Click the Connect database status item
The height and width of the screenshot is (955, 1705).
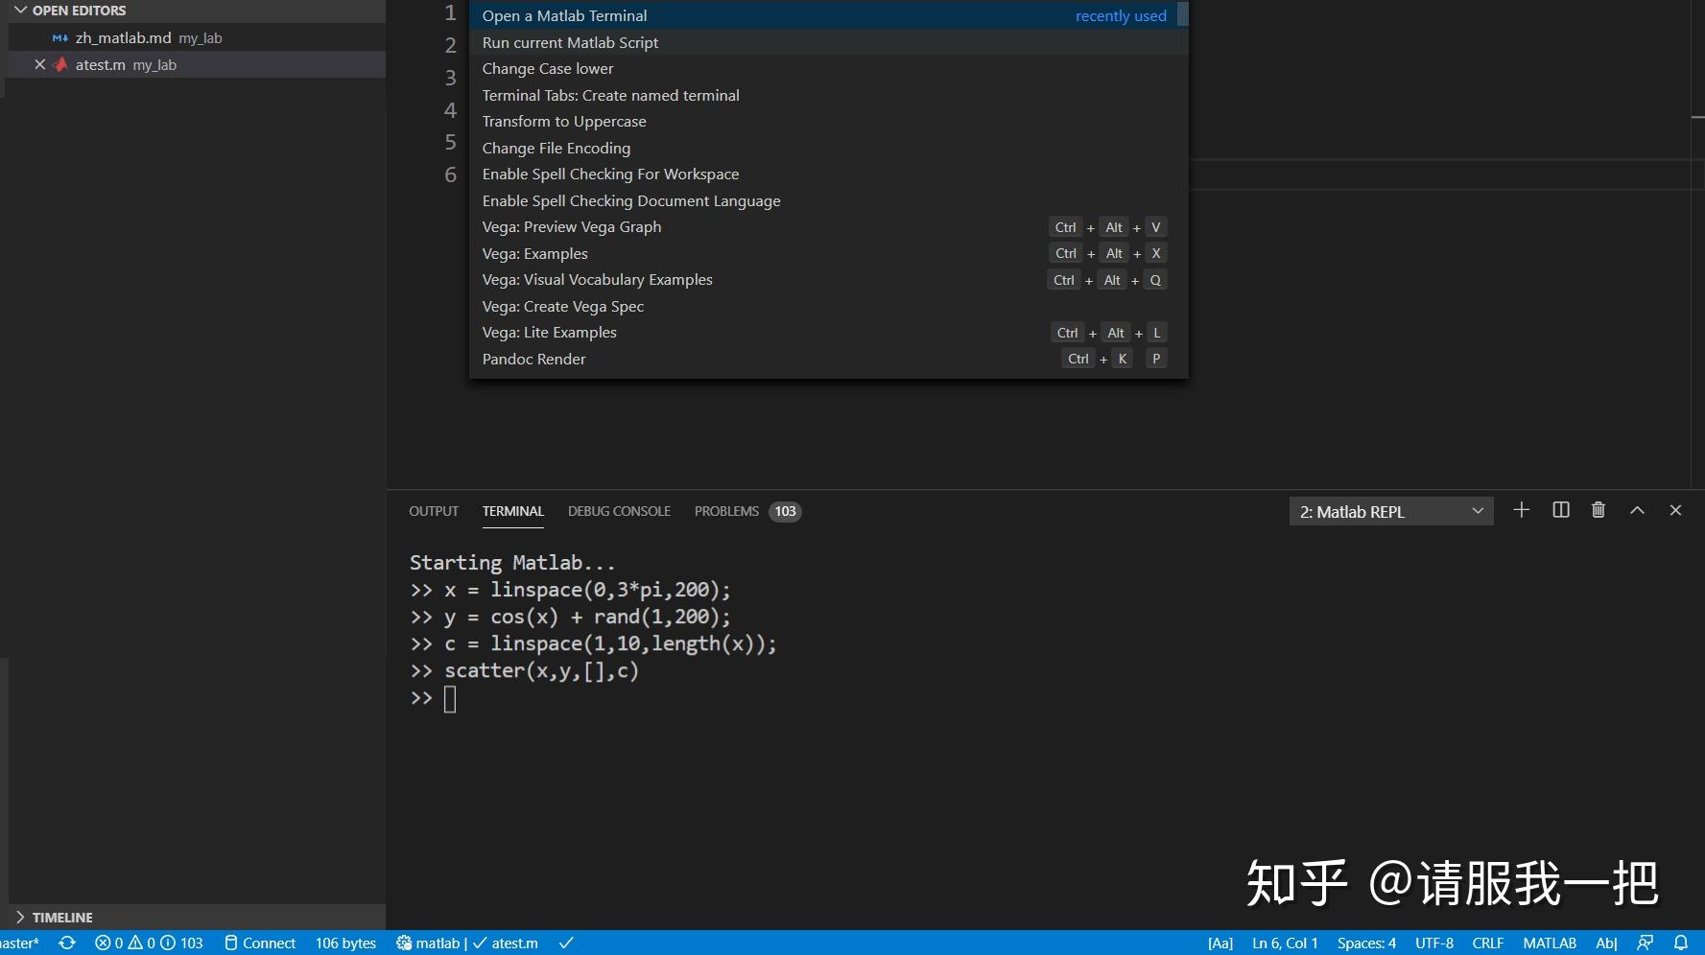(x=260, y=943)
